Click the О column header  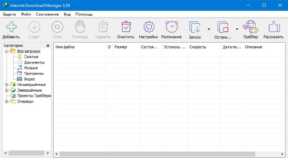tap(109, 47)
